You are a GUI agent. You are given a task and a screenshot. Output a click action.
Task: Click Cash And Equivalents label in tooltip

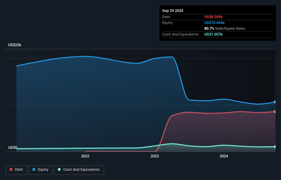180,34
